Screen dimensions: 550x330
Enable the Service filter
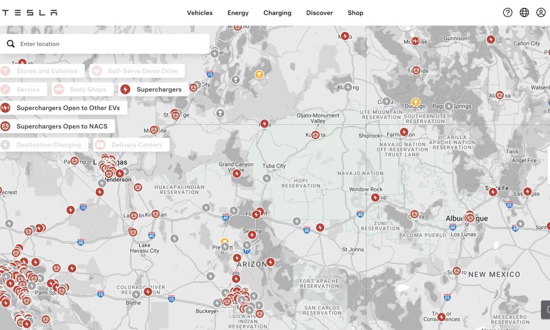(x=23, y=90)
